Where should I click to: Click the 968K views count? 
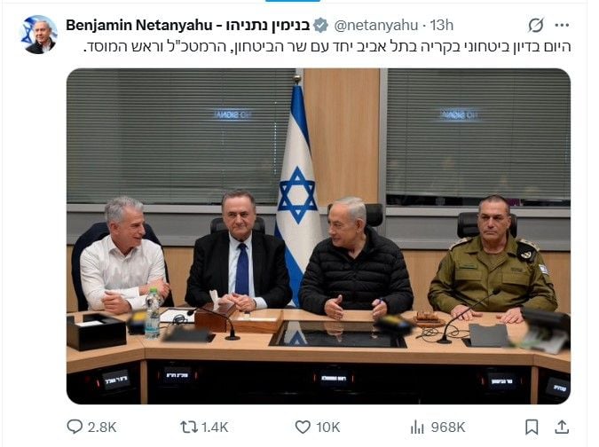(x=448, y=427)
